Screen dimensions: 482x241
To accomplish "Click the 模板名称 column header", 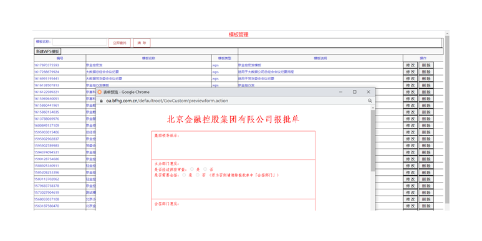I will [148, 58].
